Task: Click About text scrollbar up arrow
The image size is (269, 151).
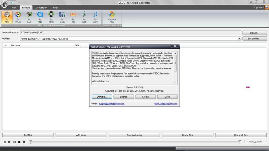Action: pos(176,53)
